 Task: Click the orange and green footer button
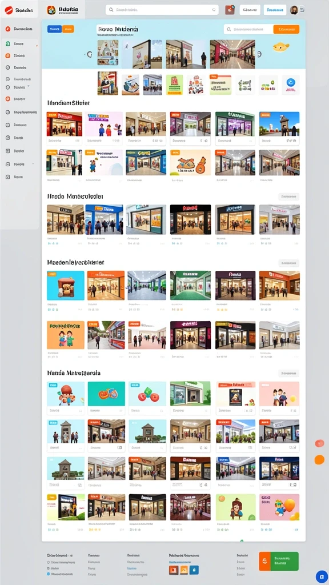(x=279, y=561)
